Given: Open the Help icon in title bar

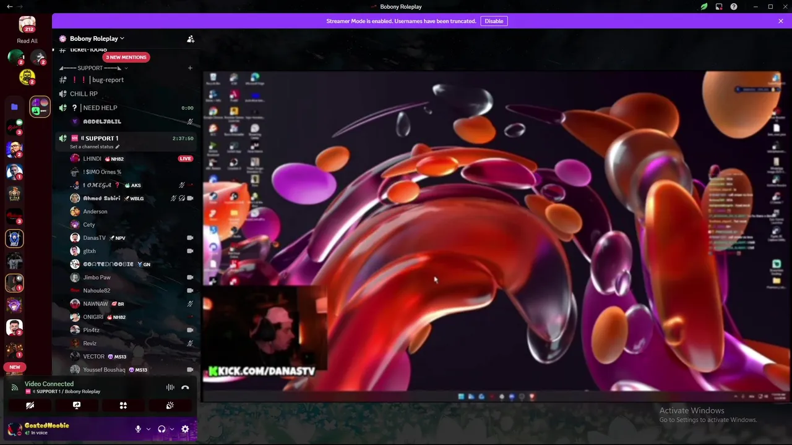Looking at the screenshot, I should coord(734,7).
